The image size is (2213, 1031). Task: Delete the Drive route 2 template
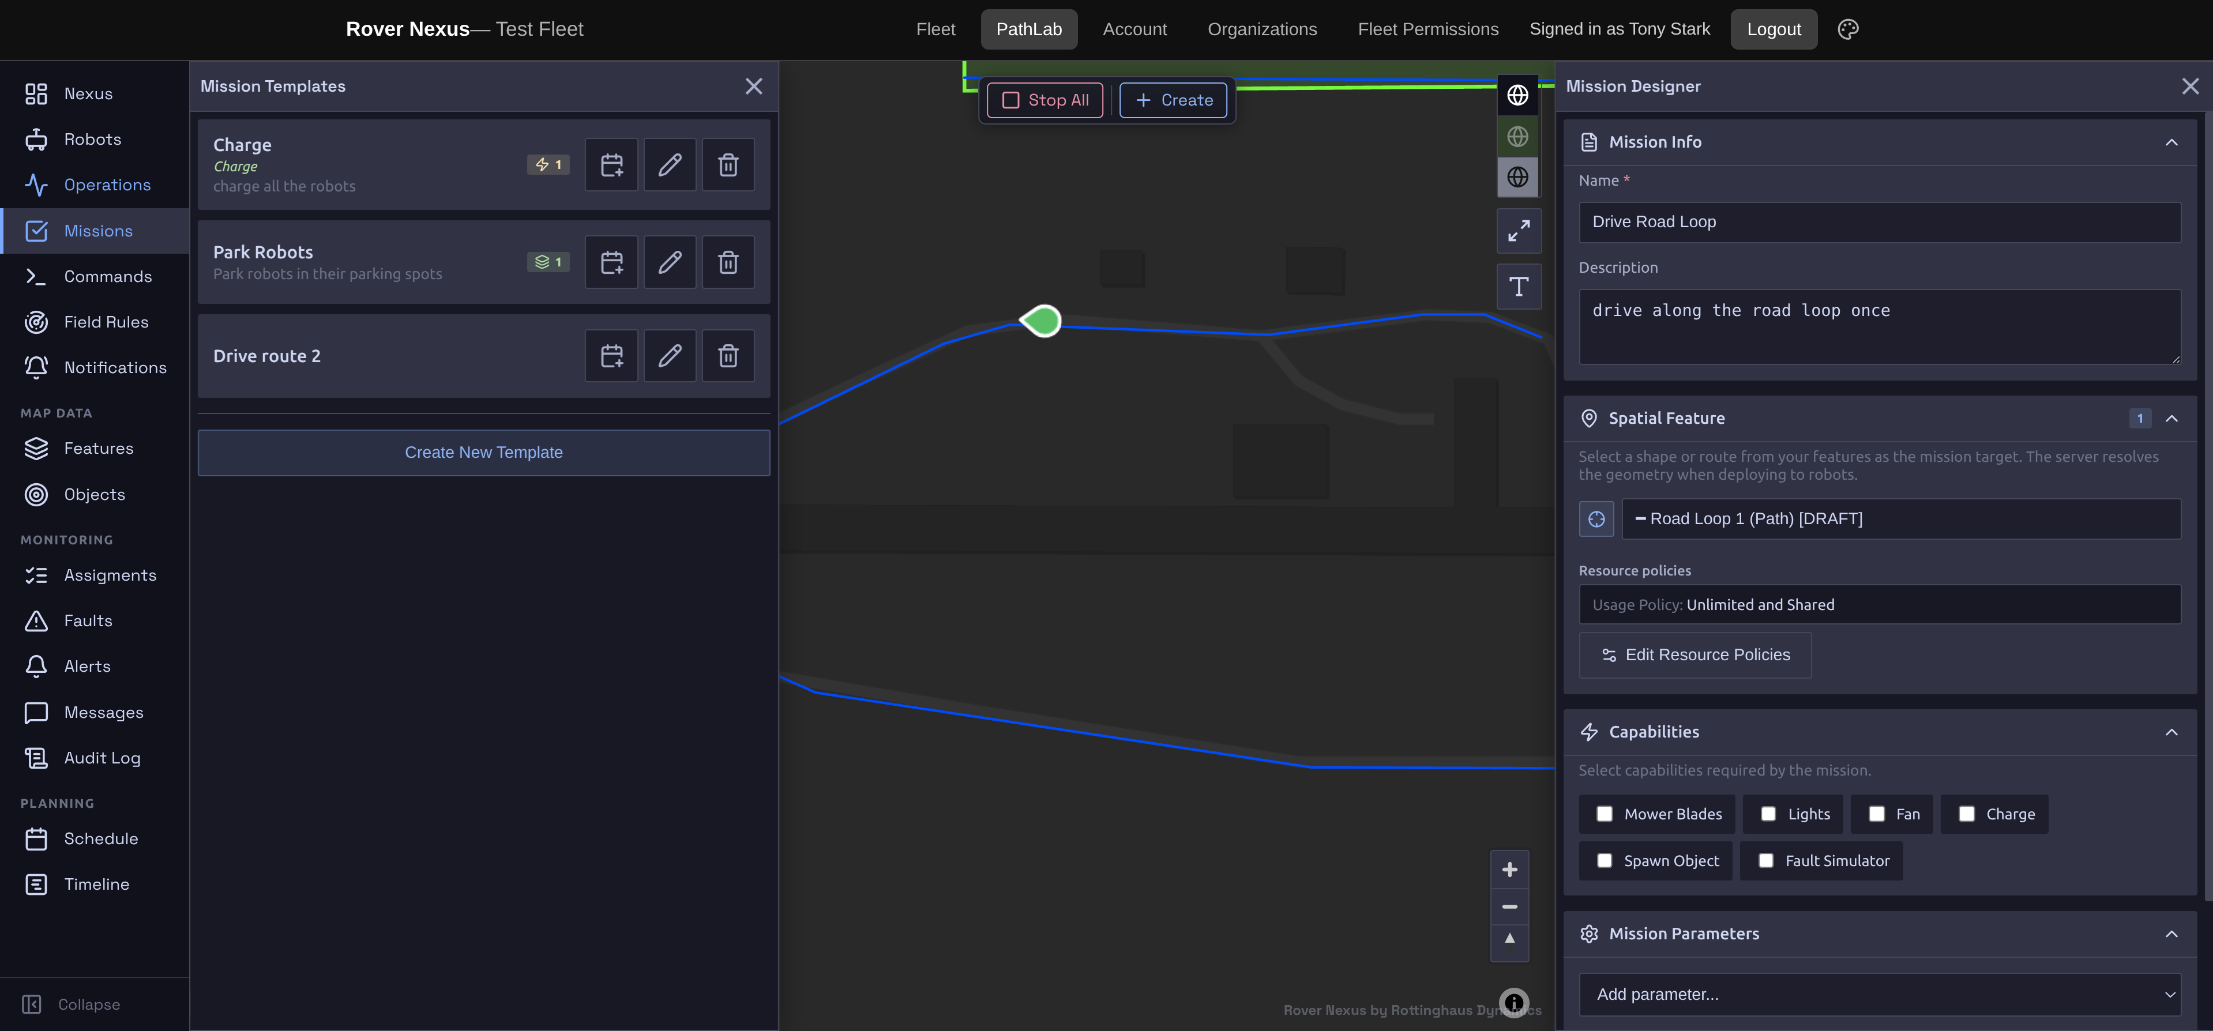pos(728,356)
